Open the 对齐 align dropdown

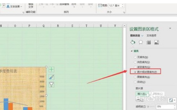coord(74,5)
